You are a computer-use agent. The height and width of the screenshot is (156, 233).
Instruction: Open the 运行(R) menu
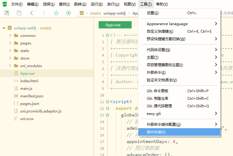tap(97, 4)
